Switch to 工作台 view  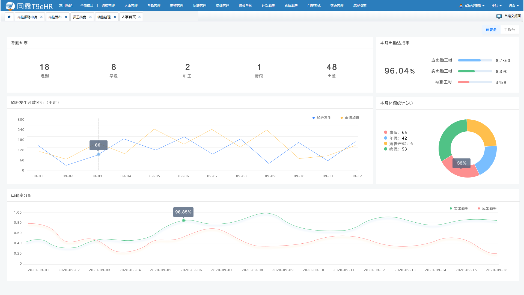[x=510, y=30]
